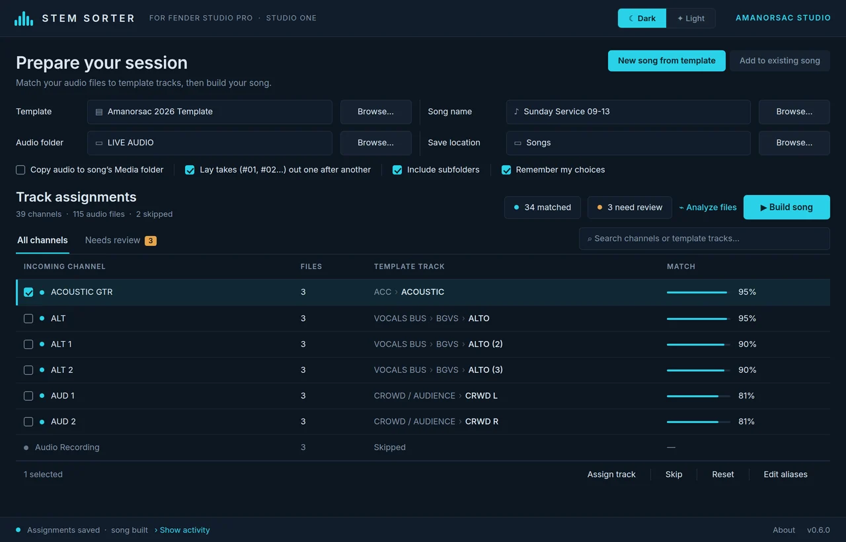
Task: Browse next to Song name field
Action: pos(794,112)
